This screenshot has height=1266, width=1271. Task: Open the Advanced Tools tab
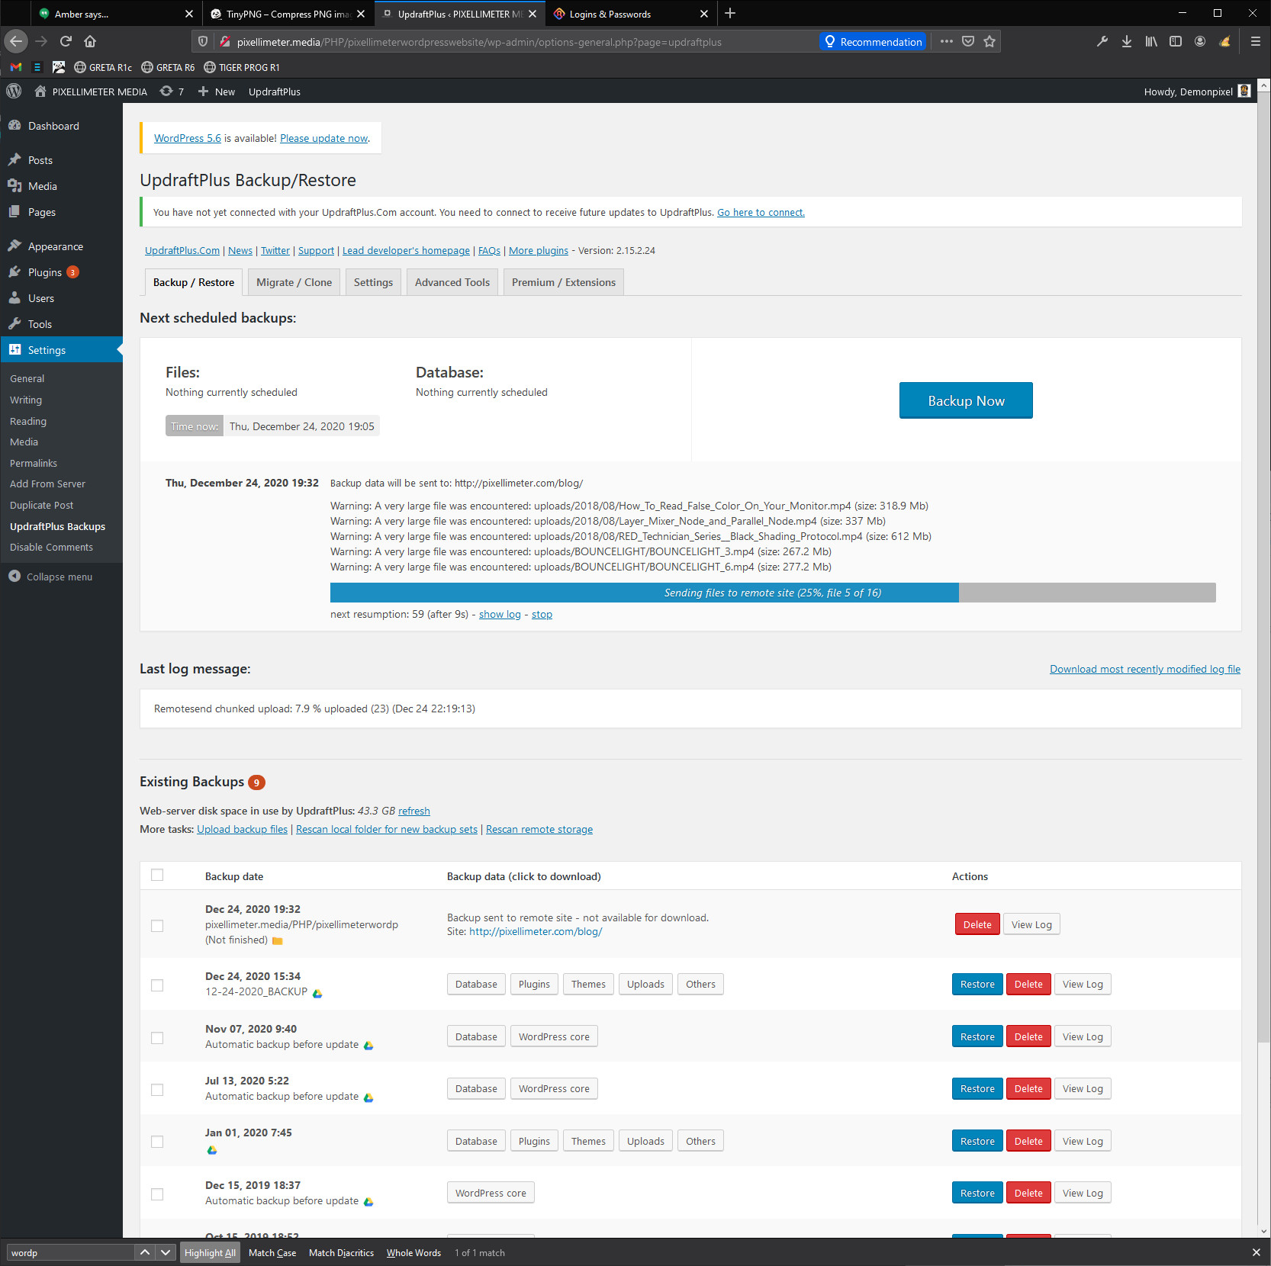click(x=452, y=282)
